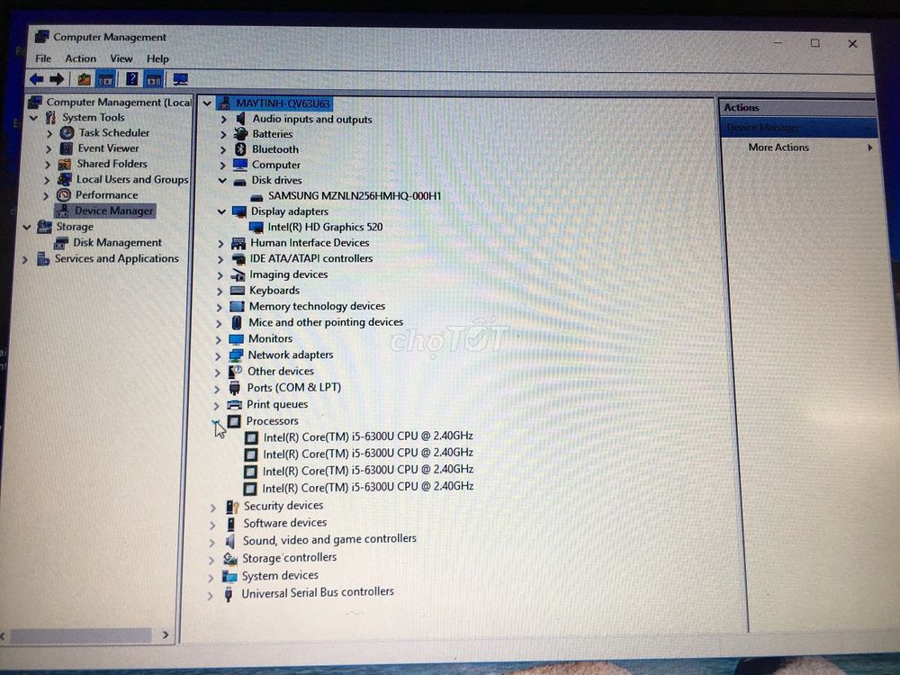Image resolution: width=900 pixels, height=675 pixels.
Task: Select Computer Management (Local) root node
Action: pos(119,103)
